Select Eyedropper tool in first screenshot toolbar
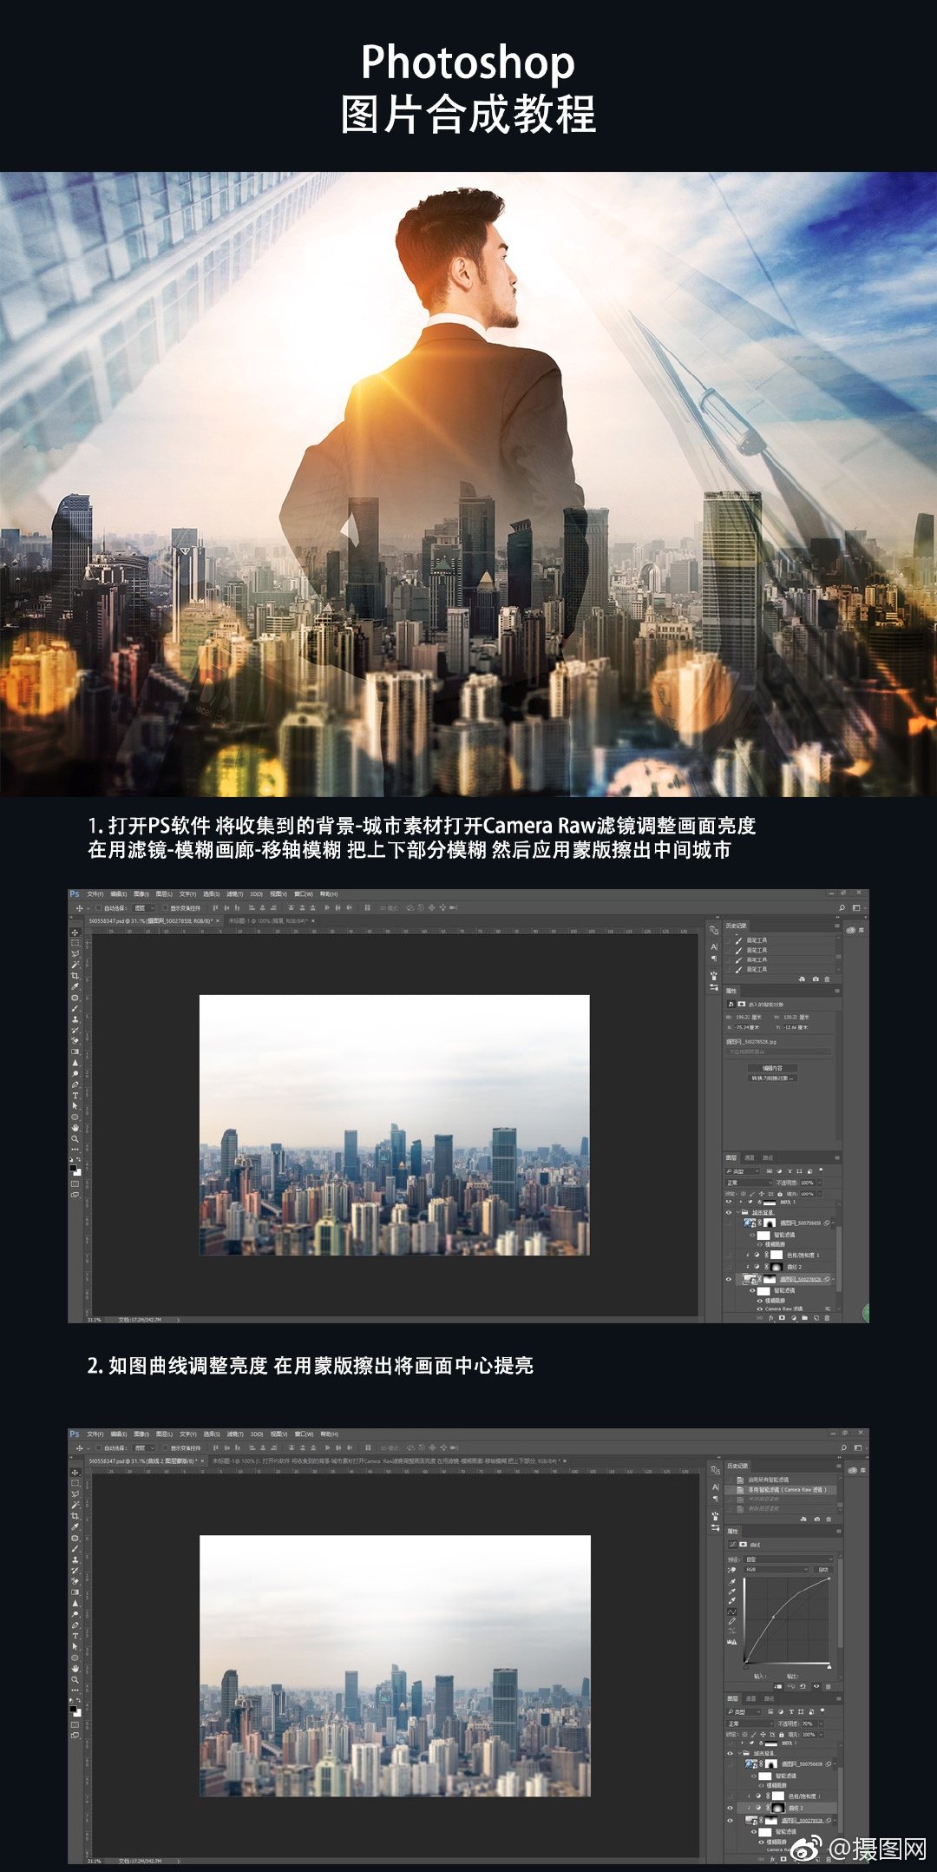Image resolution: width=937 pixels, height=1872 pixels. tap(75, 986)
